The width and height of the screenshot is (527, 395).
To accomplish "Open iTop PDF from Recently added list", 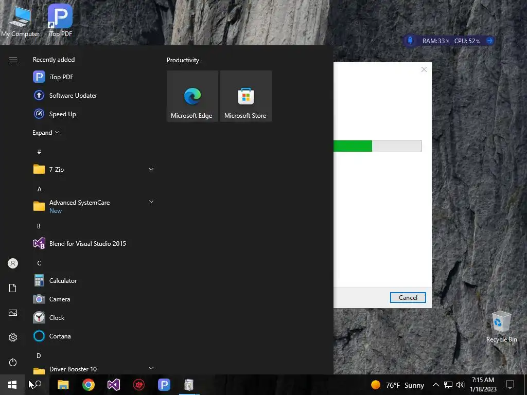I will click(94, 77).
